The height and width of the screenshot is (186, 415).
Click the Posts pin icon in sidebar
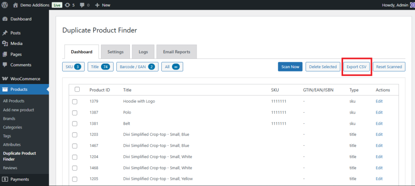(5, 33)
